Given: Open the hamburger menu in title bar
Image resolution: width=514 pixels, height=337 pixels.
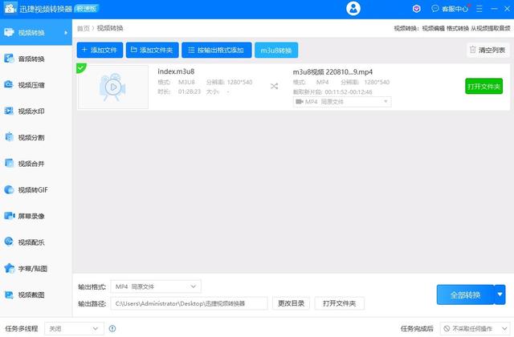Looking at the screenshot, I should click(x=479, y=9).
